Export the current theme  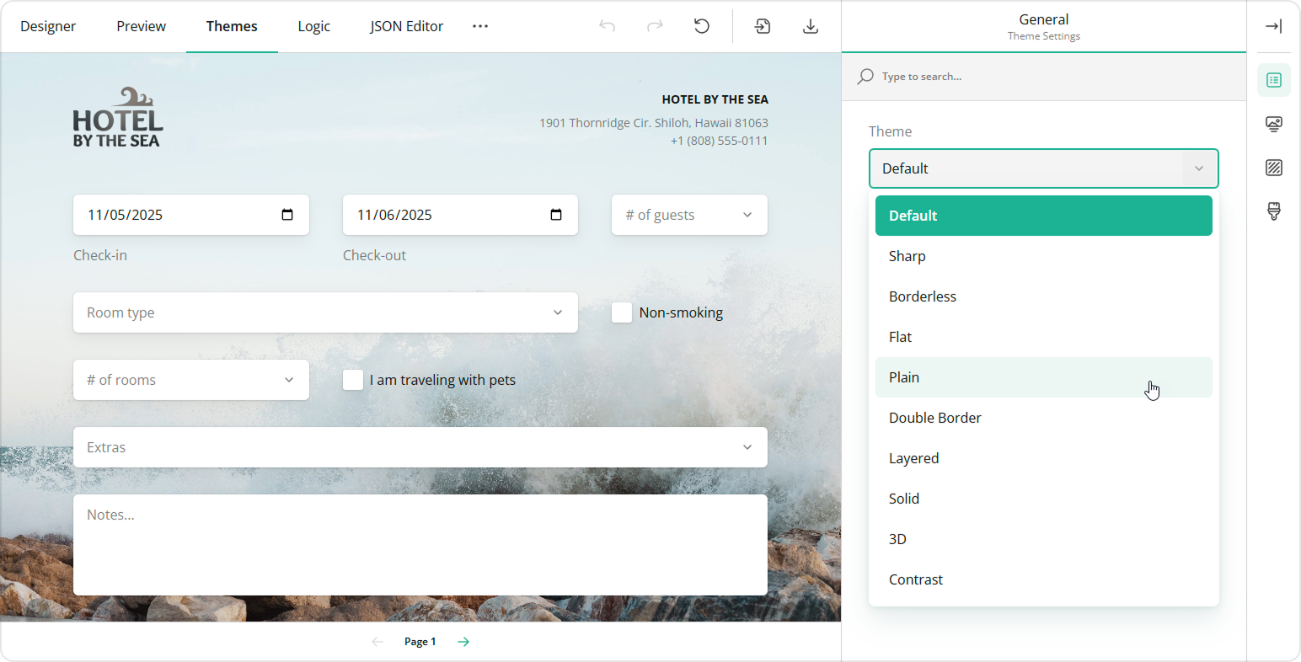pos(811,26)
